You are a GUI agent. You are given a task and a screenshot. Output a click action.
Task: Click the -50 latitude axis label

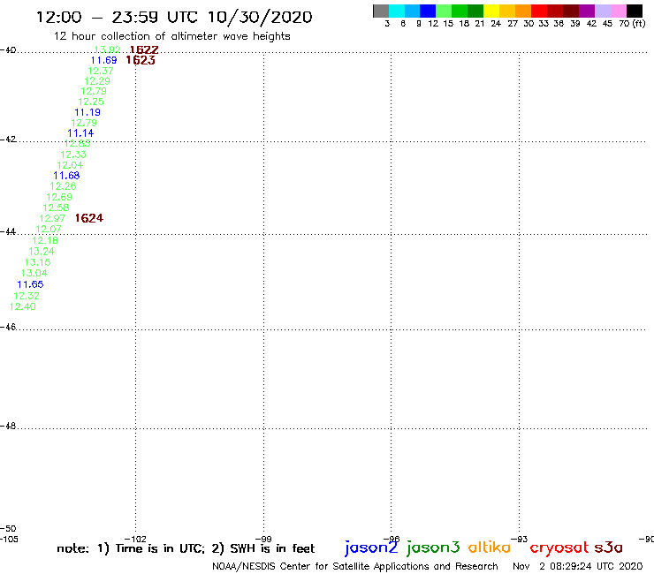pos(8,529)
